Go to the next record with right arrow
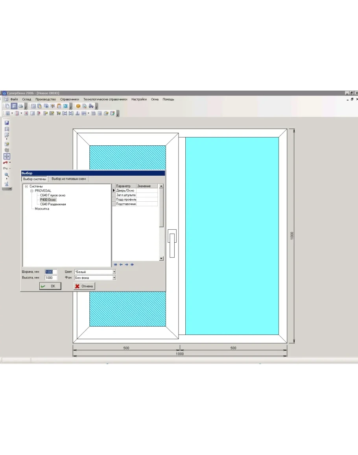This screenshot has width=358, height=455. click(127, 264)
